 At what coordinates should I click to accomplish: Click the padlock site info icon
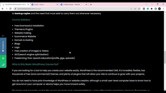tap(15, 9)
